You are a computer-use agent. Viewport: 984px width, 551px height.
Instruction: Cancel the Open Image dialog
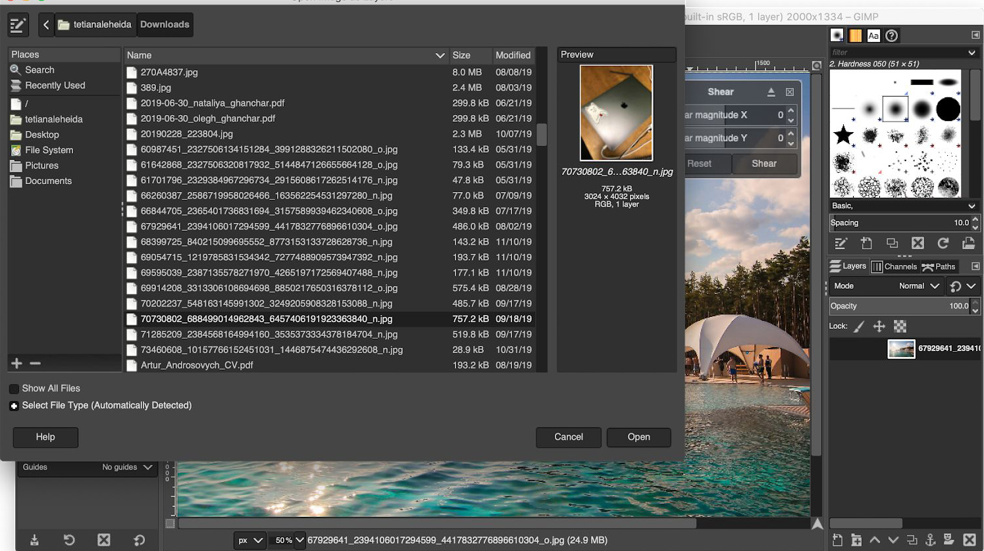click(569, 437)
